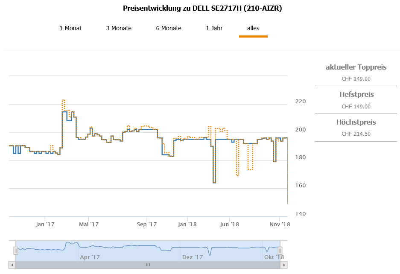The height and width of the screenshot is (274, 400).
Task: Select the alles range tab
Action: [253, 28]
